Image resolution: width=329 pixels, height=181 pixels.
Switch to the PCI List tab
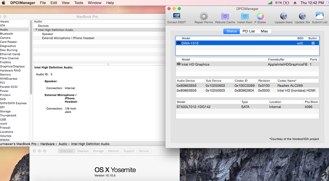tap(249, 31)
